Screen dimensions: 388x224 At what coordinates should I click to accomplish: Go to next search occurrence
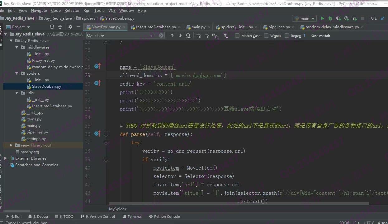(180, 35)
